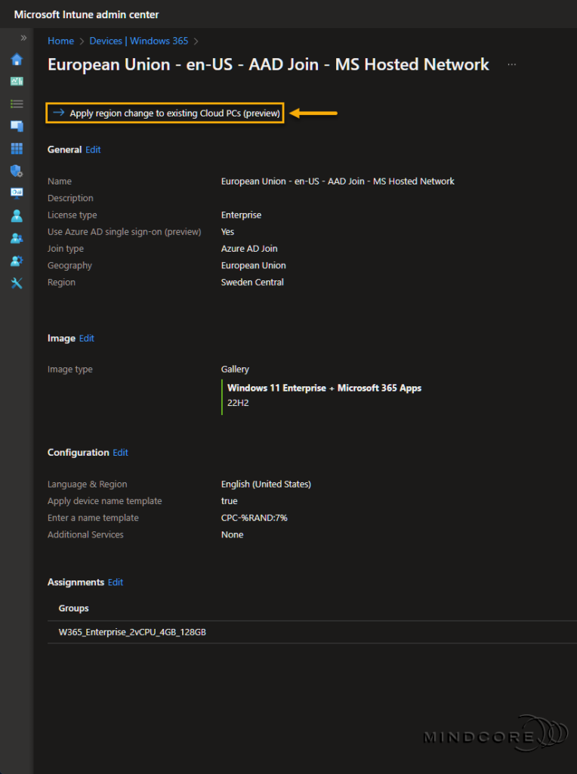The image size is (577, 774).
Task: Open All services list icon in sidebar
Action: [17, 104]
